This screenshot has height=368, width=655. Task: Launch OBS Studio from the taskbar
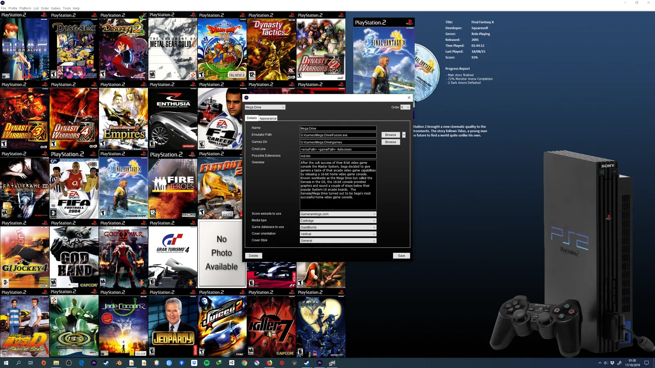point(69,363)
